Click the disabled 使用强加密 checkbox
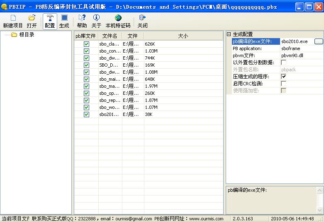Viewport: 324px width, 222px height. 283,90
